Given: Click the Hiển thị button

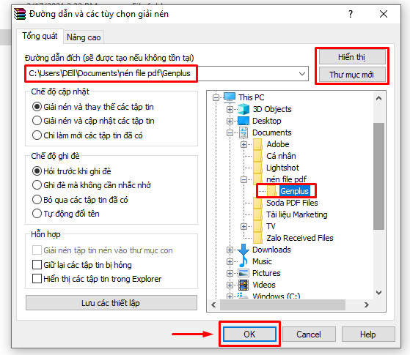Looking at the screenshot, I should [x=352, y=57].
